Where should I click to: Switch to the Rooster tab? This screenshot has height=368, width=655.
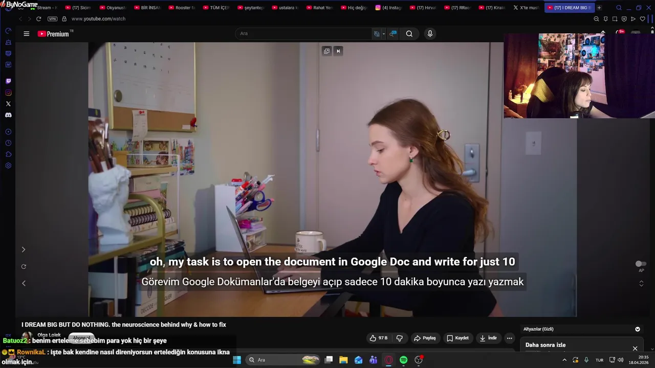[182, 8]
